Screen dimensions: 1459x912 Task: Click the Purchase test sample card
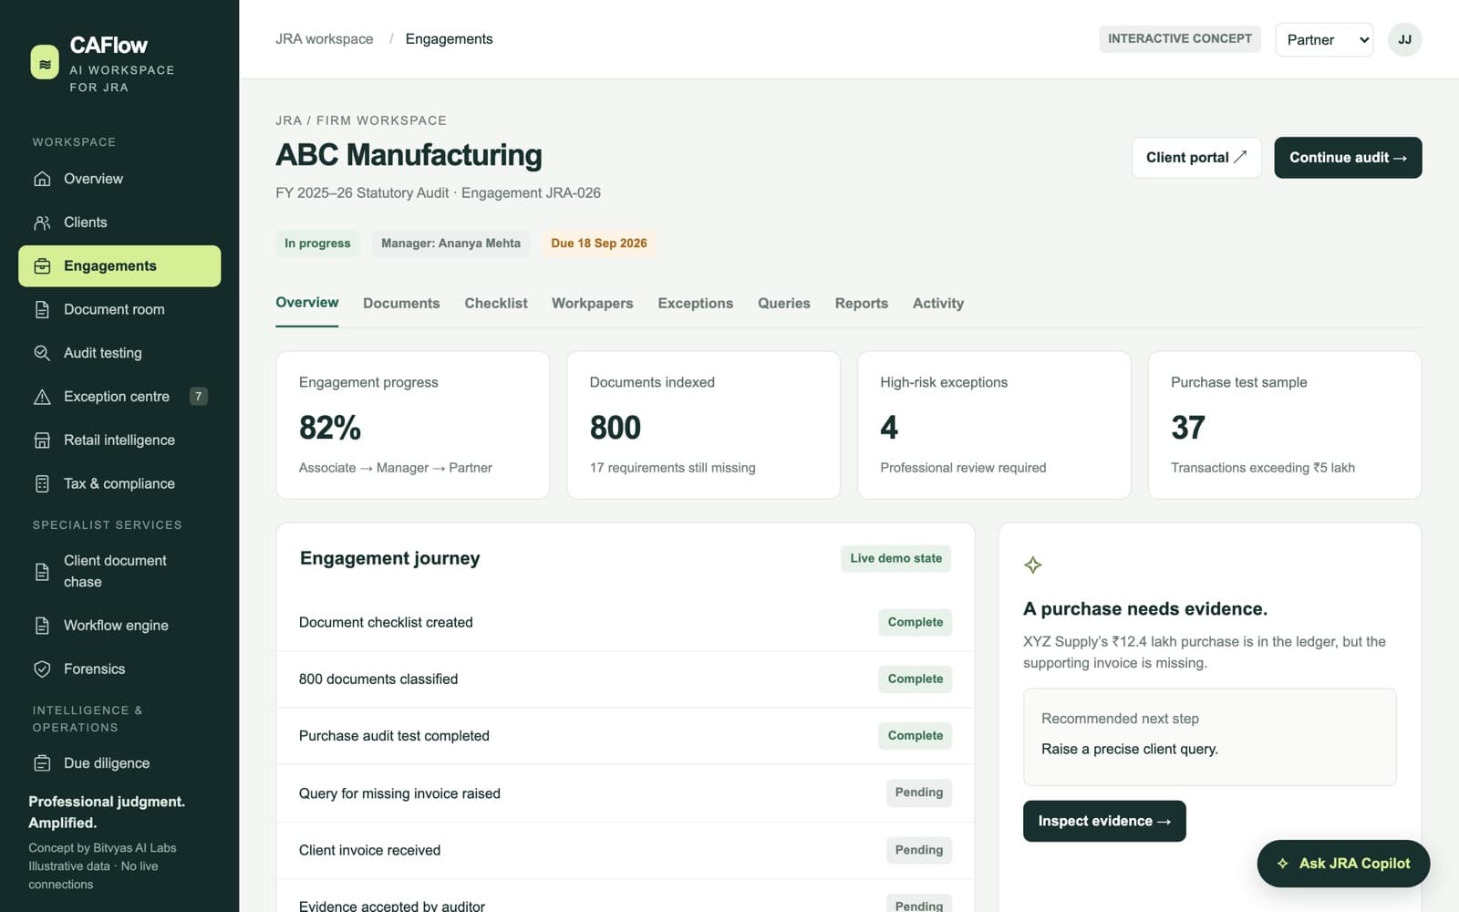pos(1284,425)
